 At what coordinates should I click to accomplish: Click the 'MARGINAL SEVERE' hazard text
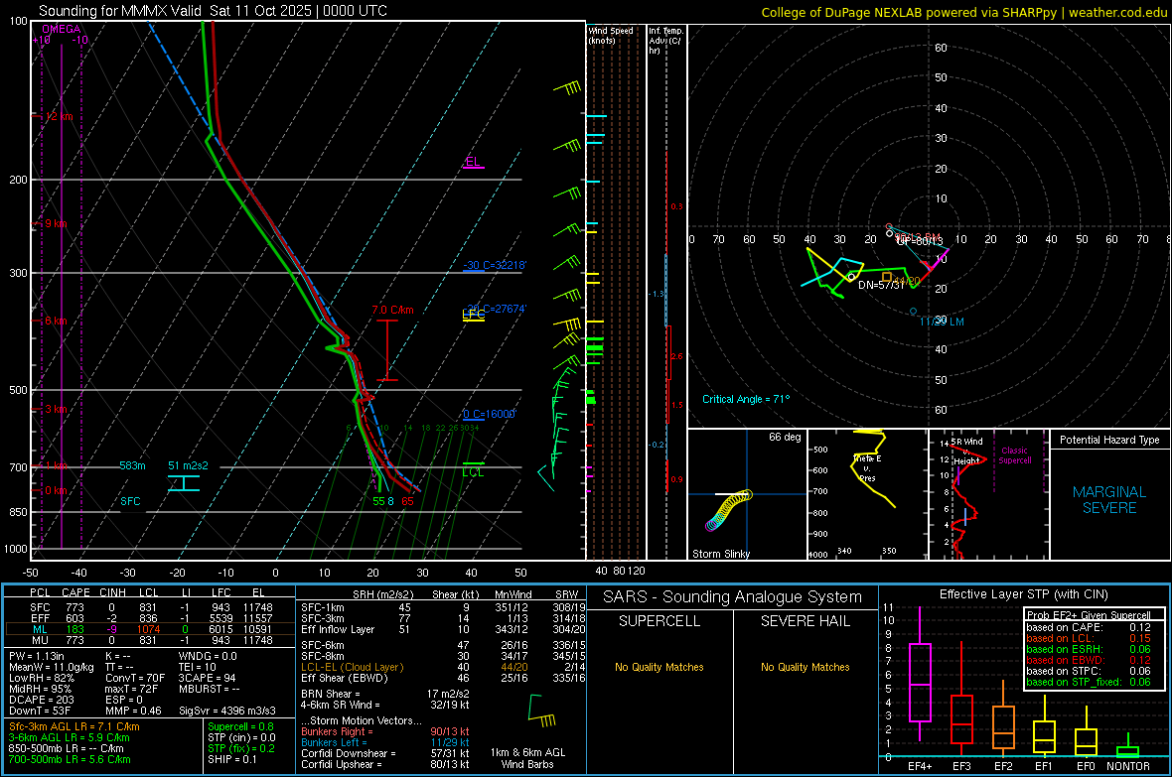1109,500
